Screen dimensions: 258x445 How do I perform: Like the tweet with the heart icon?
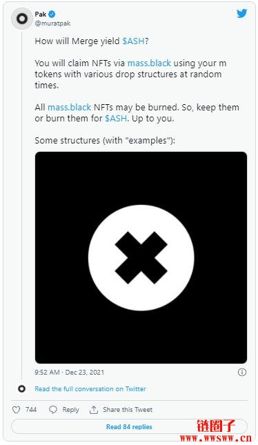(x=16, y=410)
